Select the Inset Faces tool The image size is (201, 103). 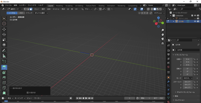[x=4, y=73]
